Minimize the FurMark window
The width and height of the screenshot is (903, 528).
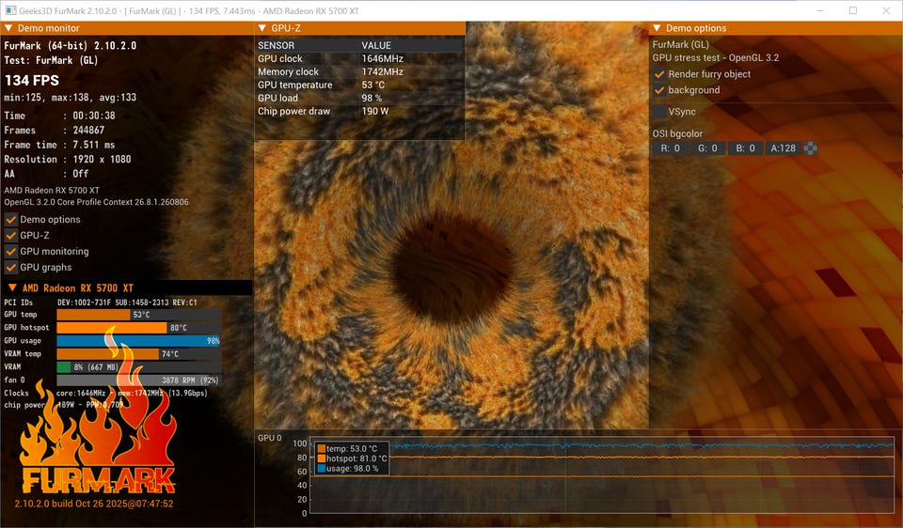tap(820, 10)
